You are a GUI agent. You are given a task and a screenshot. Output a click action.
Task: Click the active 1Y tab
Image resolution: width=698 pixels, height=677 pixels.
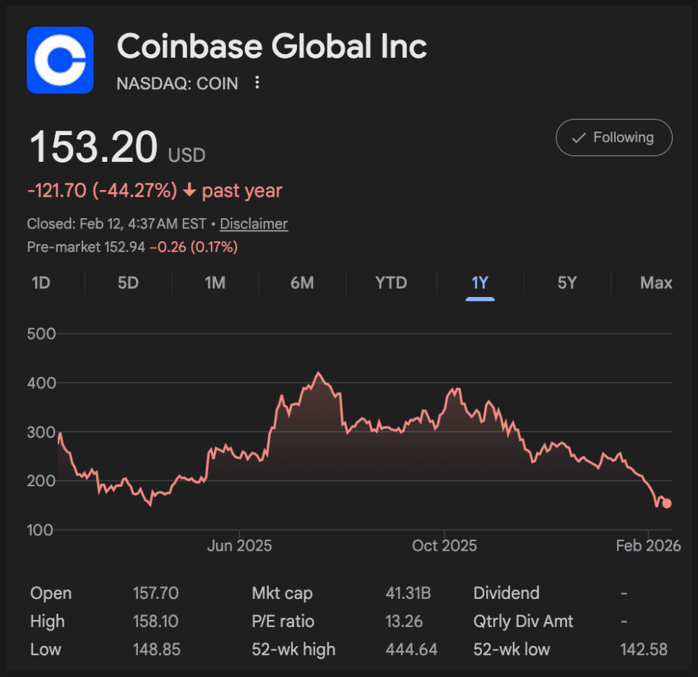tap(480, 283)
